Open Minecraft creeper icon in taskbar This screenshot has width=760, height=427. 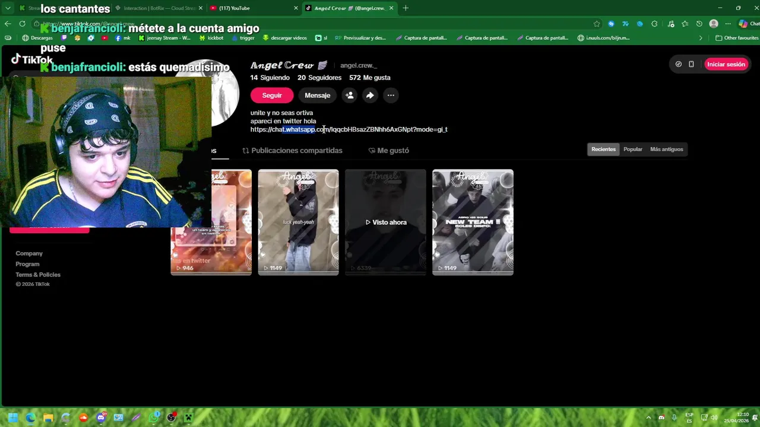click(x=189, y=418)
